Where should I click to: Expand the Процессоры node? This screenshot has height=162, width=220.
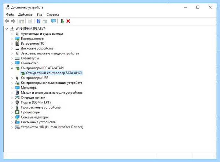pos(12,112)
